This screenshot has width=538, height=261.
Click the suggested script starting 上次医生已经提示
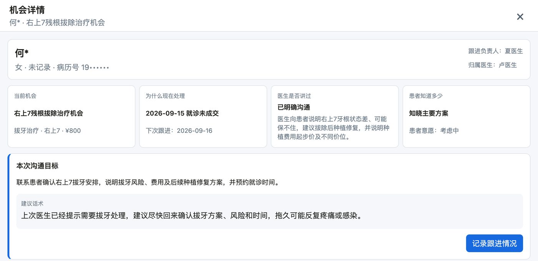coord(191,215)
